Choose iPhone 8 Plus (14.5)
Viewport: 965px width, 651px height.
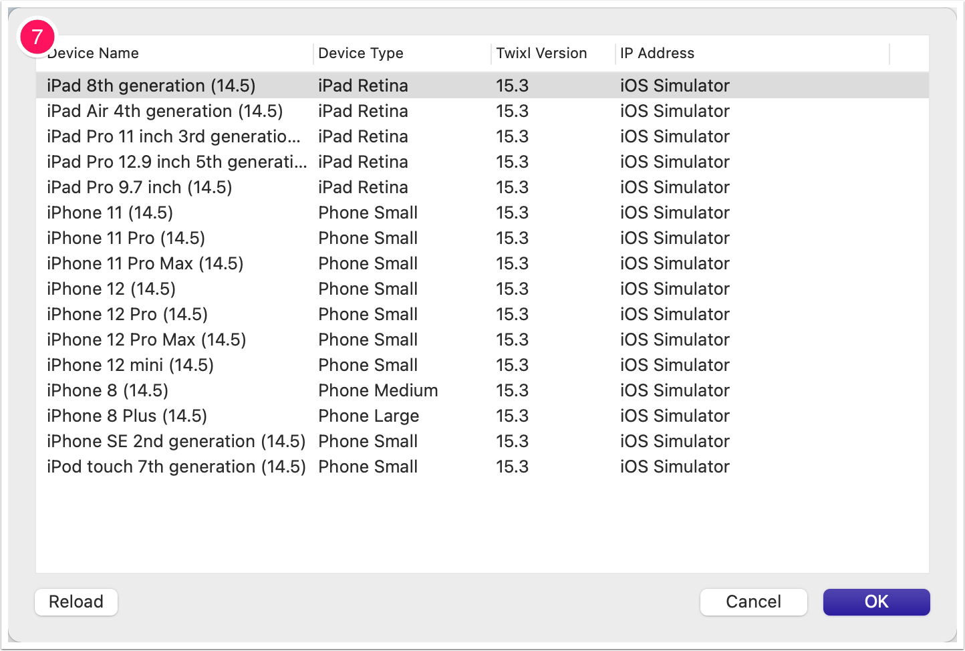click(482, 416)
